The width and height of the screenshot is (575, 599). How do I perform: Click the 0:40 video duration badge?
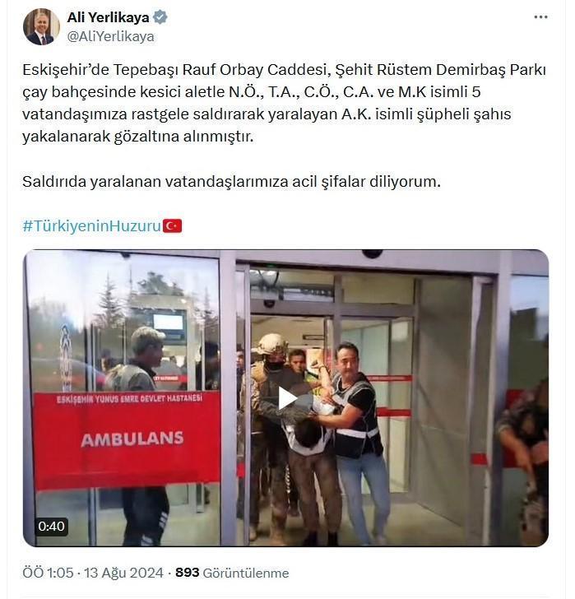52,527
